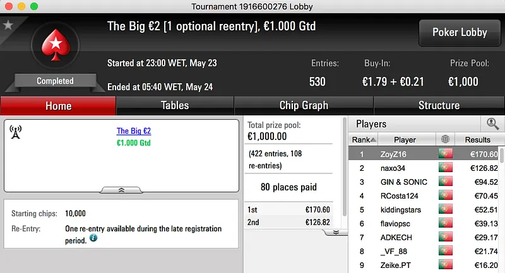Go to the Structure tab

(x=439, y=106)
